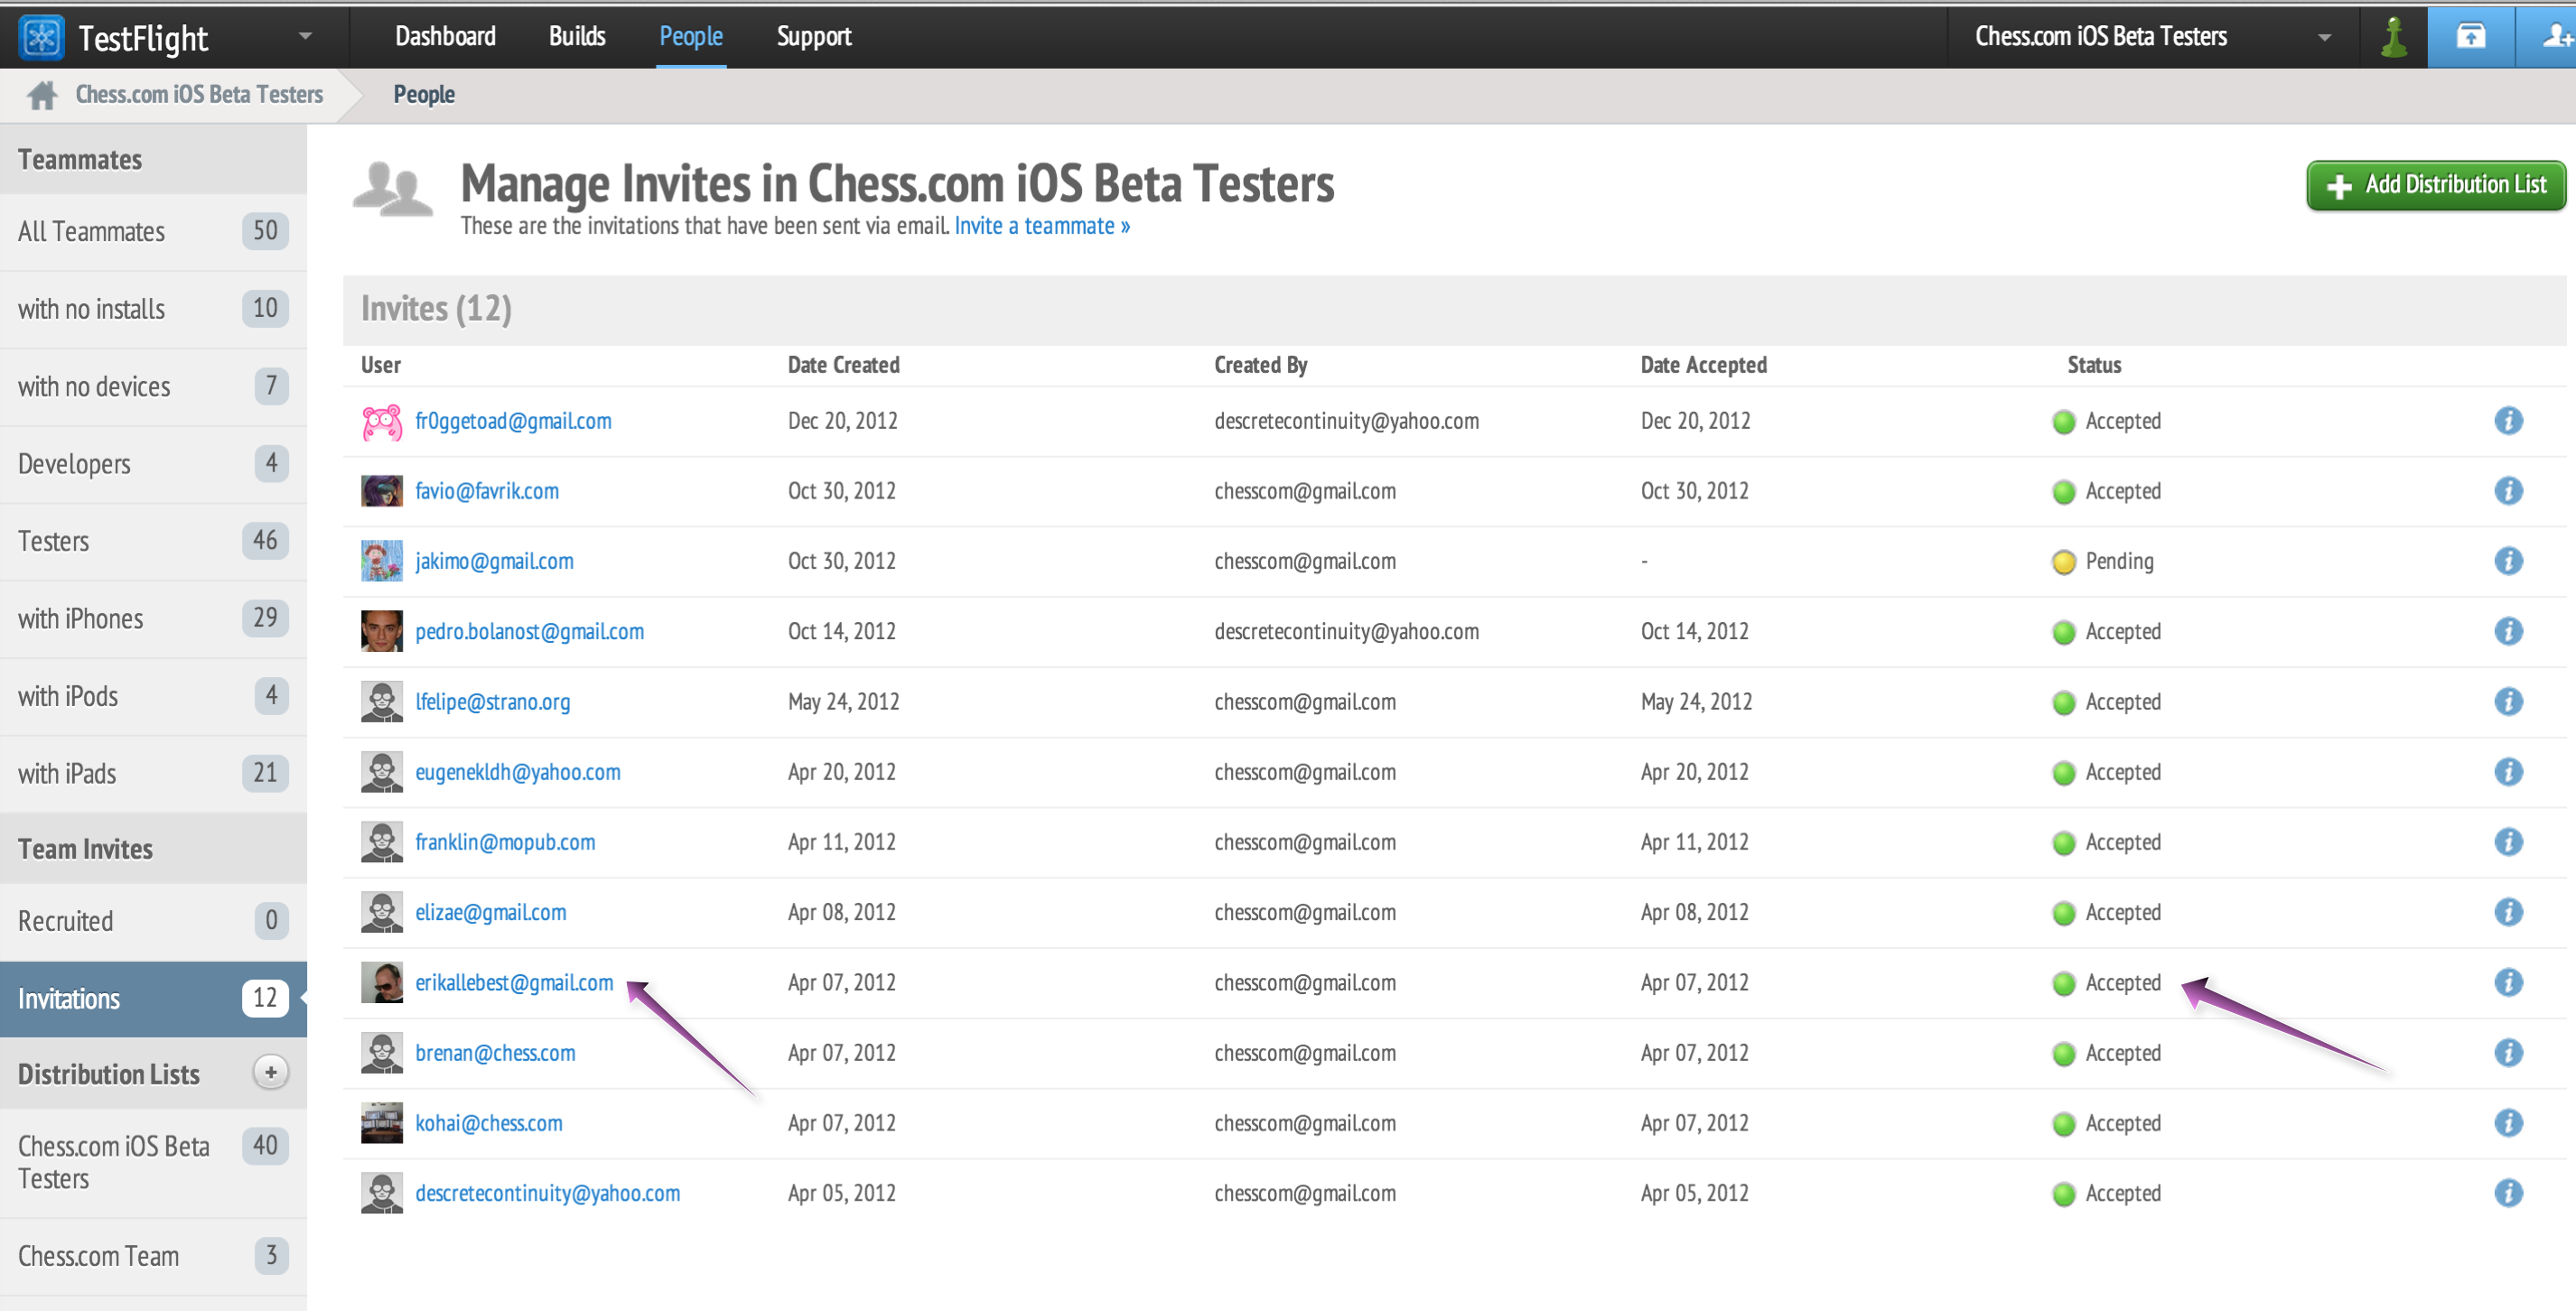Screen dimensions: 2576x1311
Task: Click info icon for erikallebest@gmail.com row
Action: (x=2508, y=983)
